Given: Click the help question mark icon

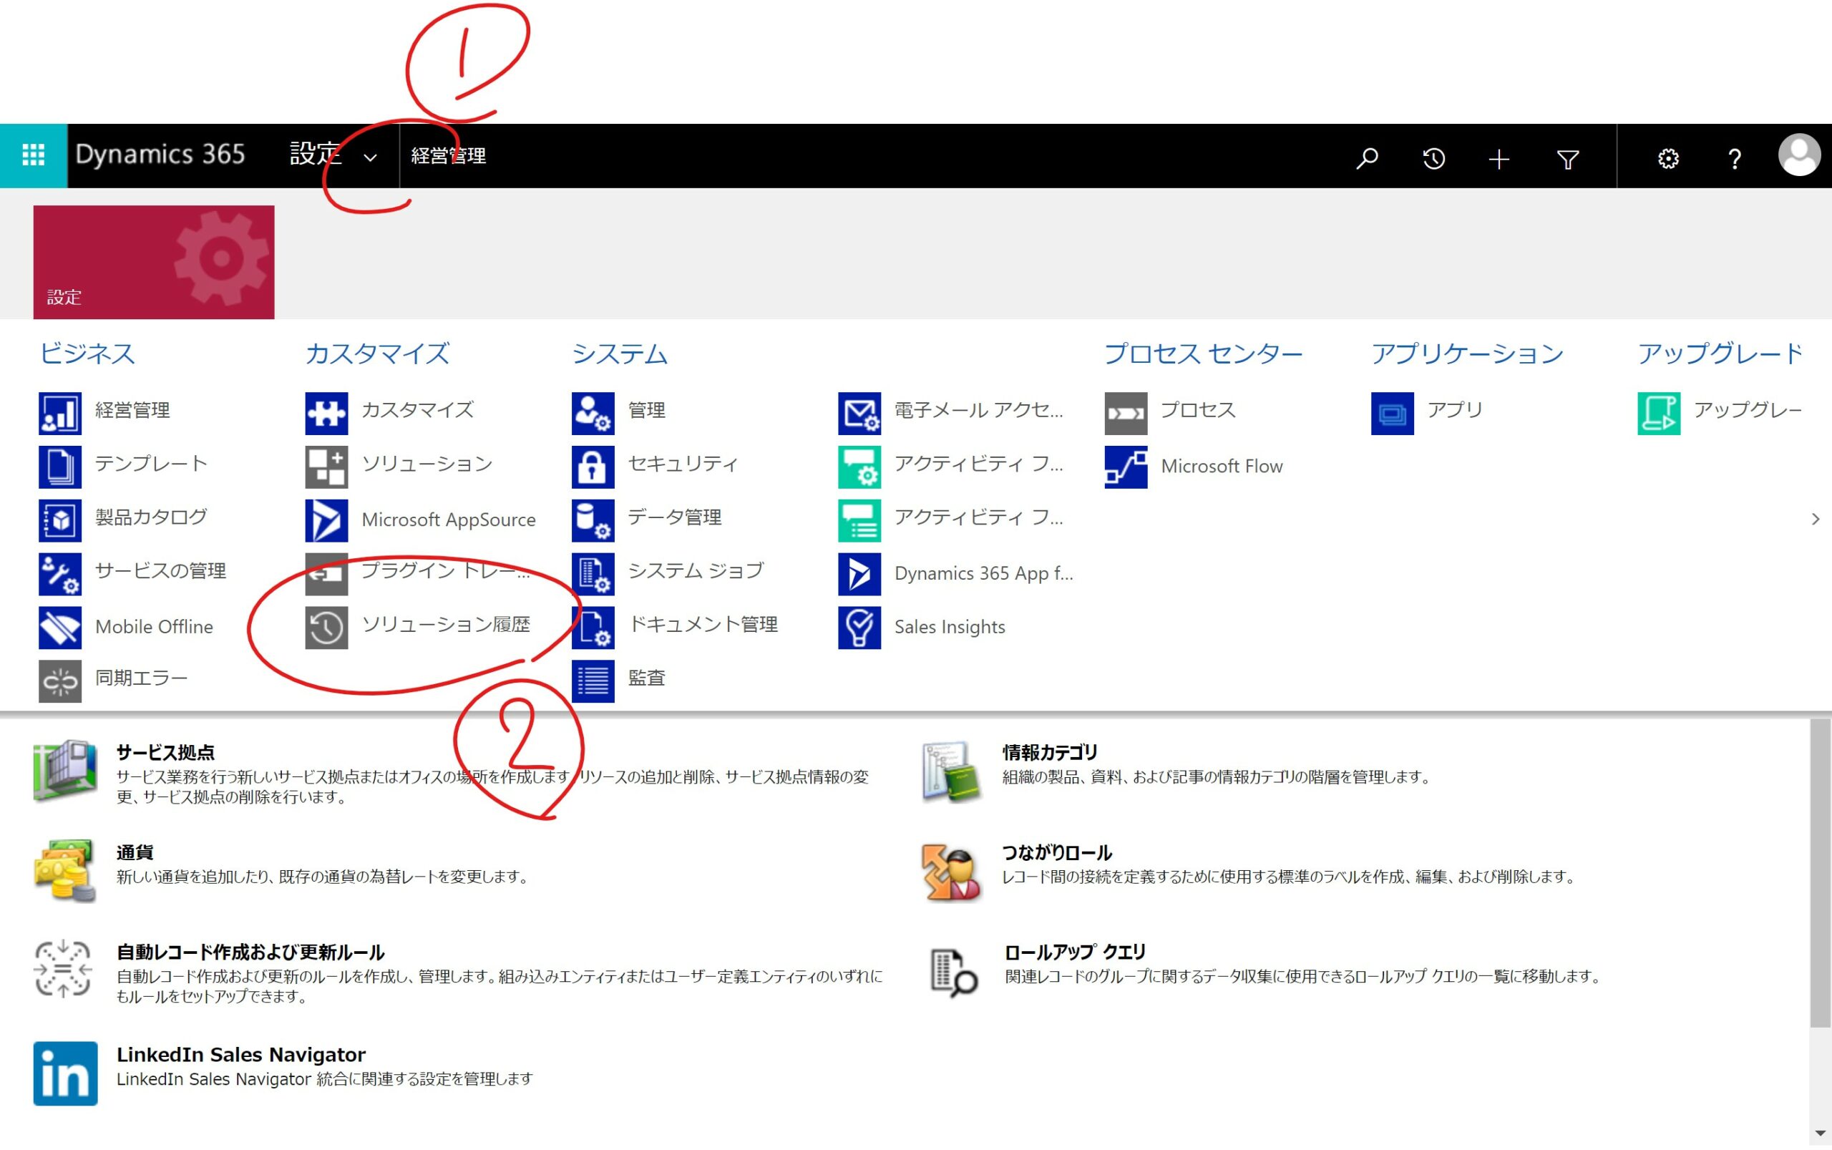Looking at the screenshot, I should pyautogui.click(x=1734, y=158).
